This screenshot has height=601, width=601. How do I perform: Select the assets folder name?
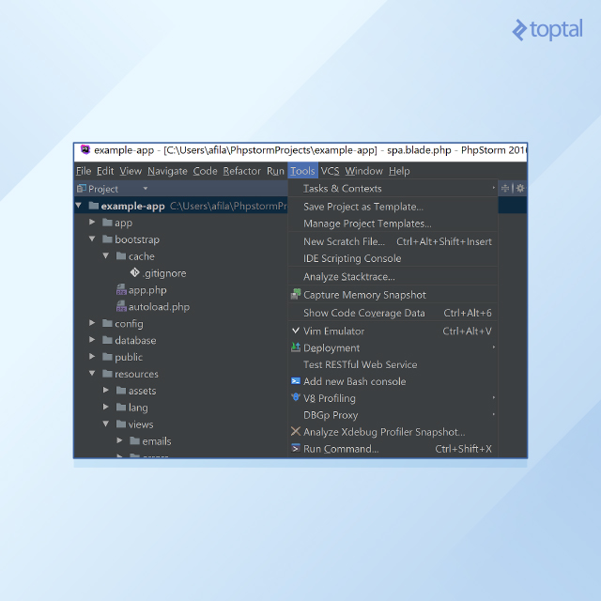click(142, 391)
